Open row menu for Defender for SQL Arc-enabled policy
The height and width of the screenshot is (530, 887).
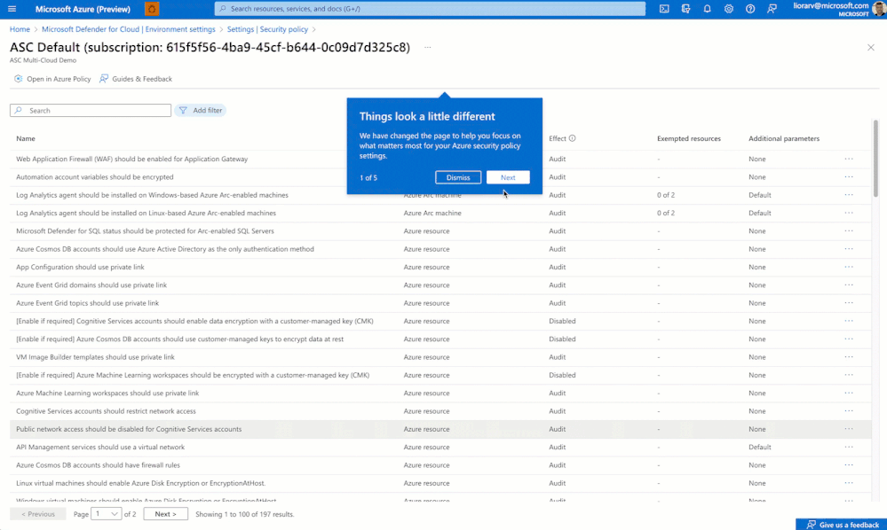point(849,231)
